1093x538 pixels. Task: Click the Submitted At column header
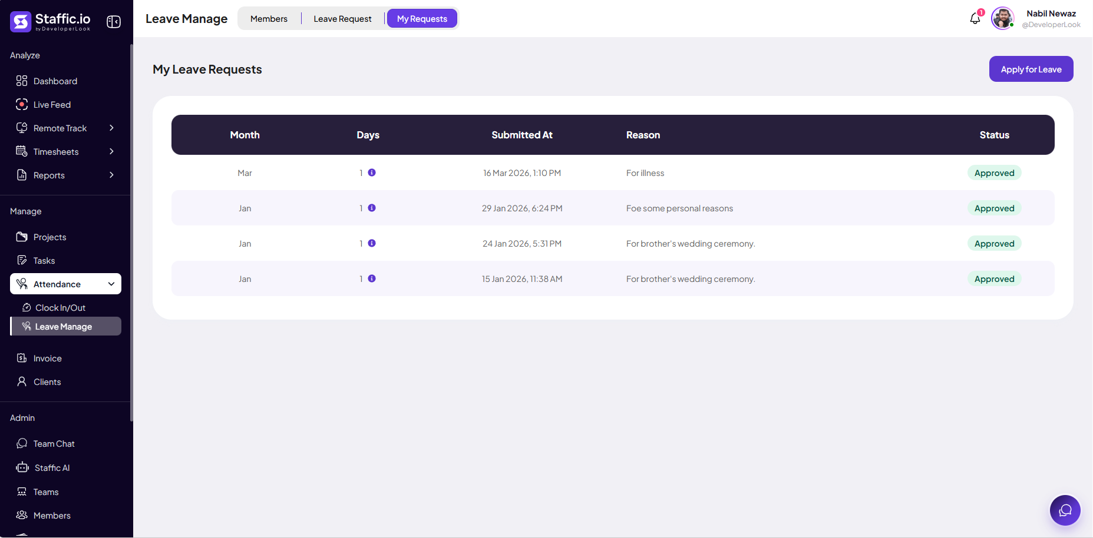pos(522,135)
